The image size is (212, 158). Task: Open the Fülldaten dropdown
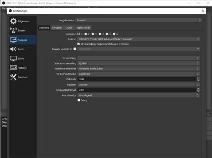coord(138,85)
